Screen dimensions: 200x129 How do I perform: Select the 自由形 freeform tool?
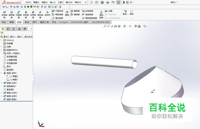pyautogui.click(x=47, y=14)
